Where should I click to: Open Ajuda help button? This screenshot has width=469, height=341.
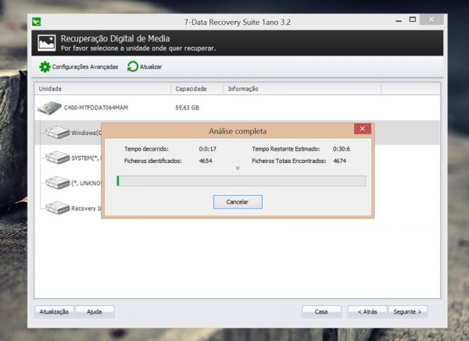[95, 311]
